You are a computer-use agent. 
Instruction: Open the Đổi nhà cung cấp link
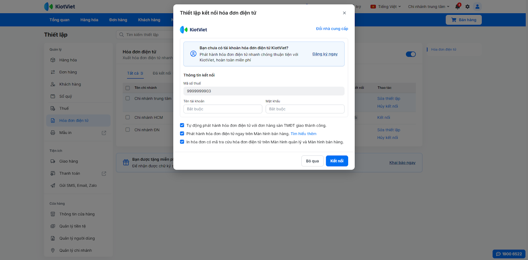click(332, 29)
